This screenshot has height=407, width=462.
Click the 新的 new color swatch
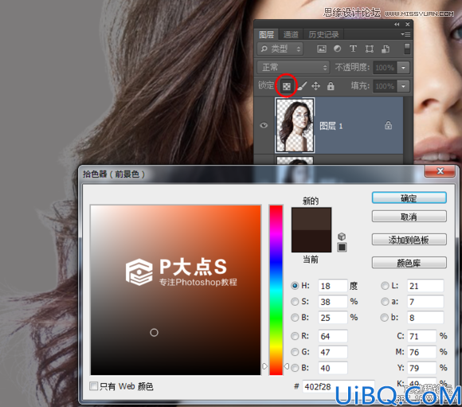[x=311, y=219]
